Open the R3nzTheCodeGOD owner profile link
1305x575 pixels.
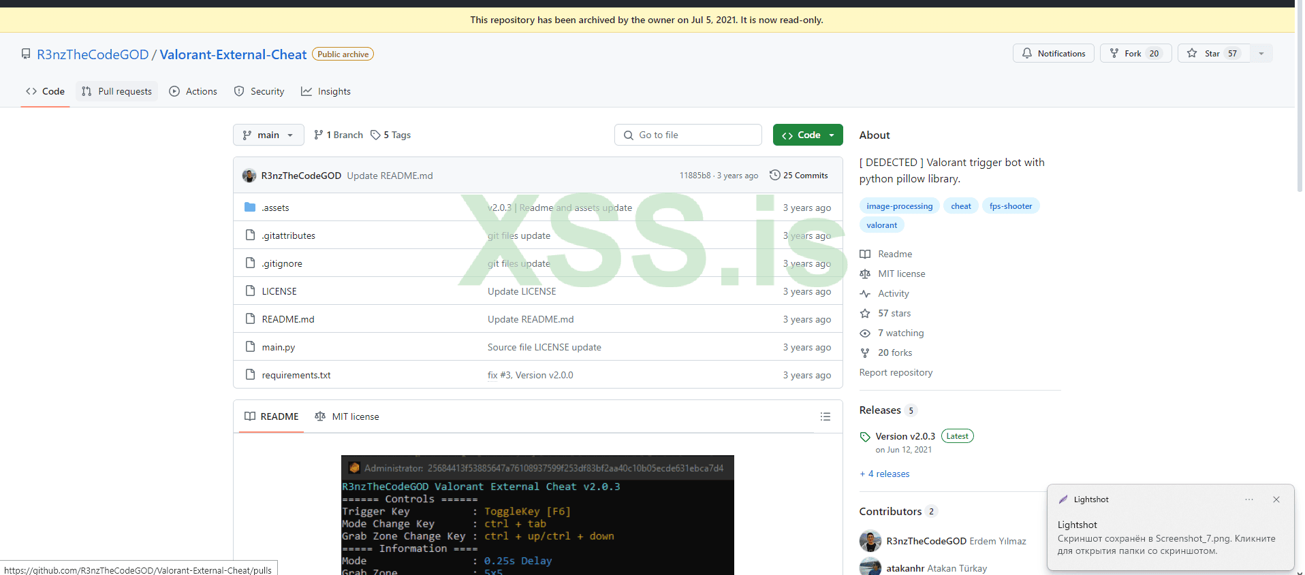(x=93, y=54)
